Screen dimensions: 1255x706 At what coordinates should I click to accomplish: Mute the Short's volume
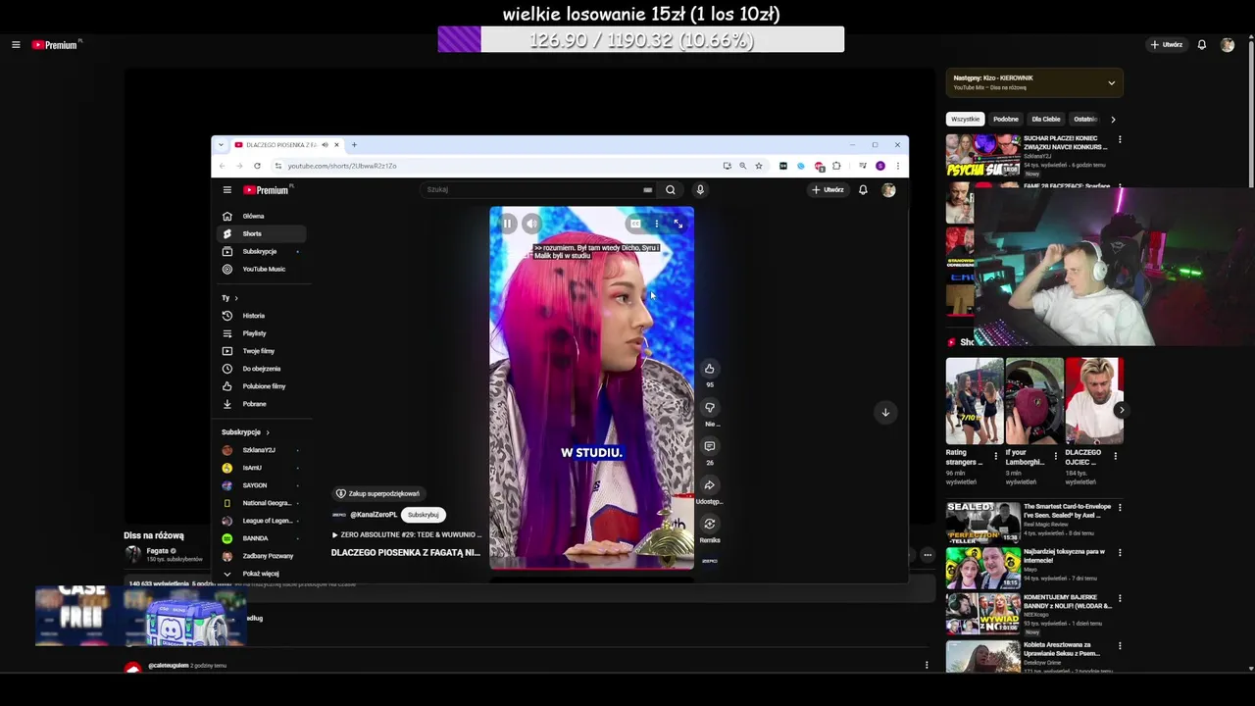[x=531, y=224]
